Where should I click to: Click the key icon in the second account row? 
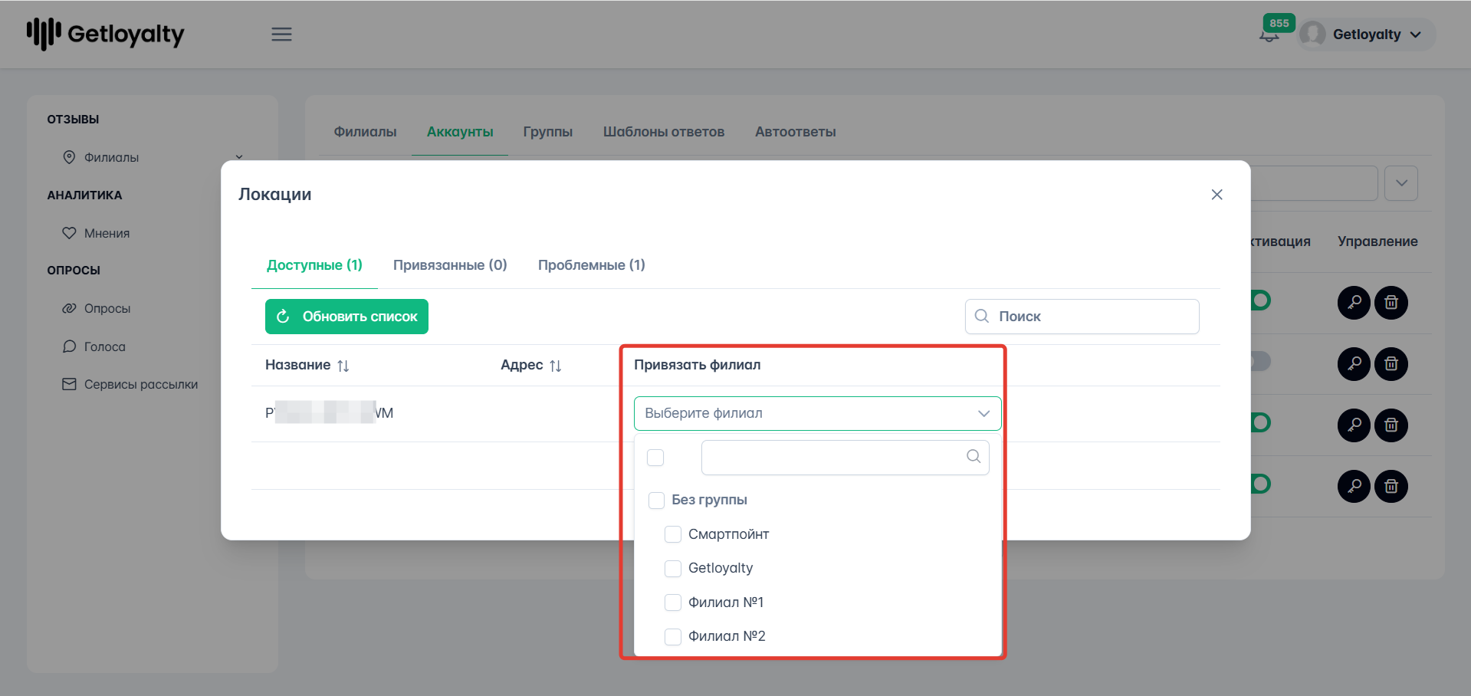pos(1354,363)
